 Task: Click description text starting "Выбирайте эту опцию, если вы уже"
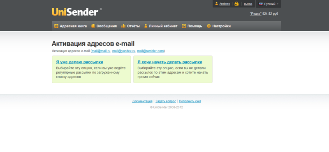(90, 73)
